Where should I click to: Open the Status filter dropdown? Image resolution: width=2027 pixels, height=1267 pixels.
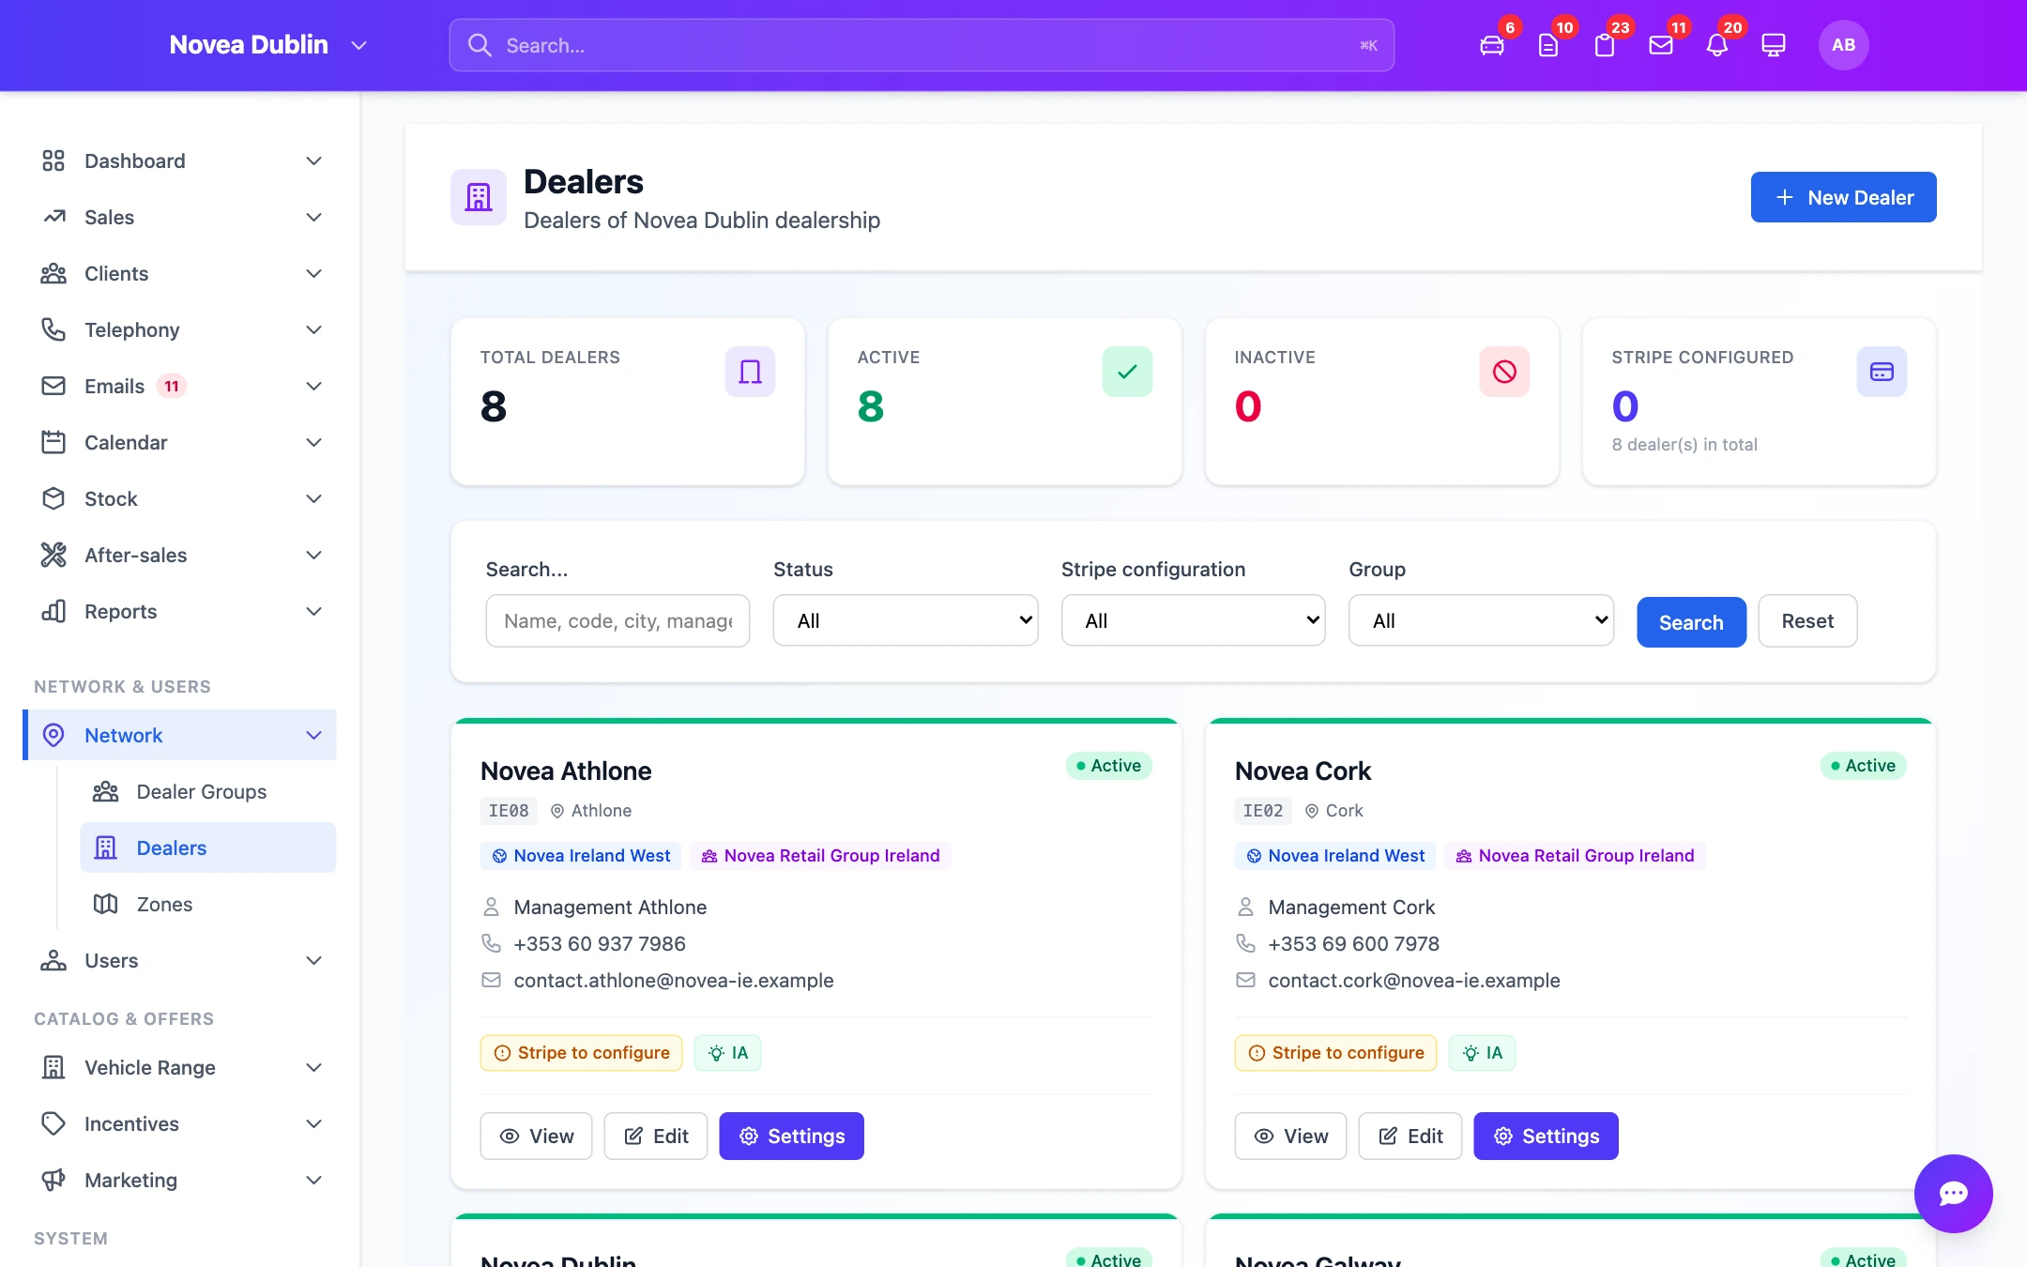tap(906, 620)
